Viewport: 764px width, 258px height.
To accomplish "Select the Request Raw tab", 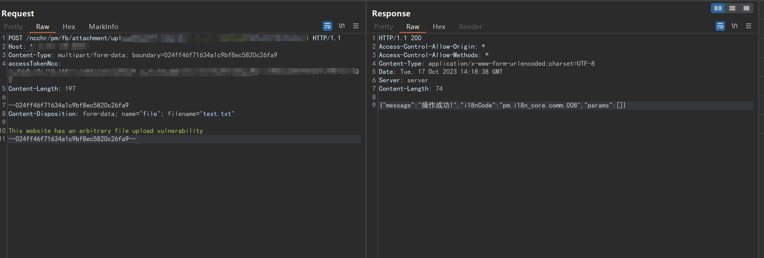I will 42,27.
